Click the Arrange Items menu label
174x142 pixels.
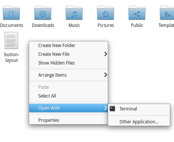point(53,75)
